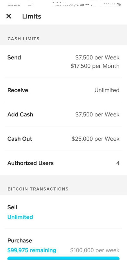The height and width of the screenshot is (260, 127).
Task: Tap the authorized users count 4
Action: pyautogui.click(x=118, y=163)
